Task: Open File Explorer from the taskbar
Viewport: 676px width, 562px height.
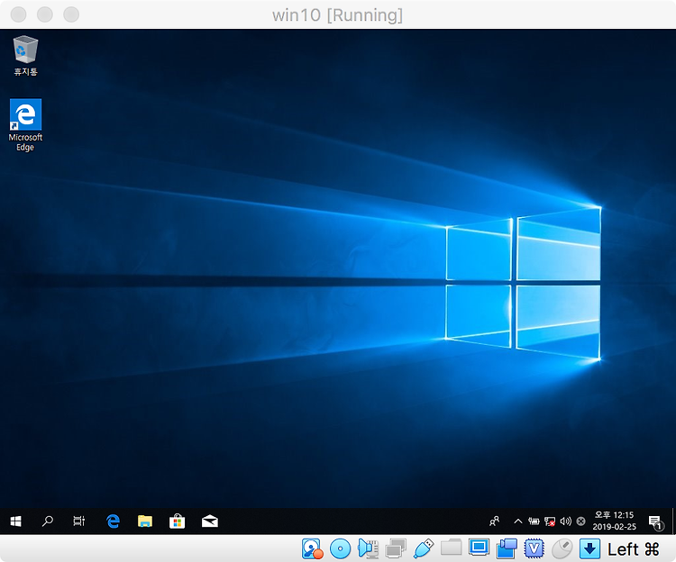Action: (x=145, y=521)
